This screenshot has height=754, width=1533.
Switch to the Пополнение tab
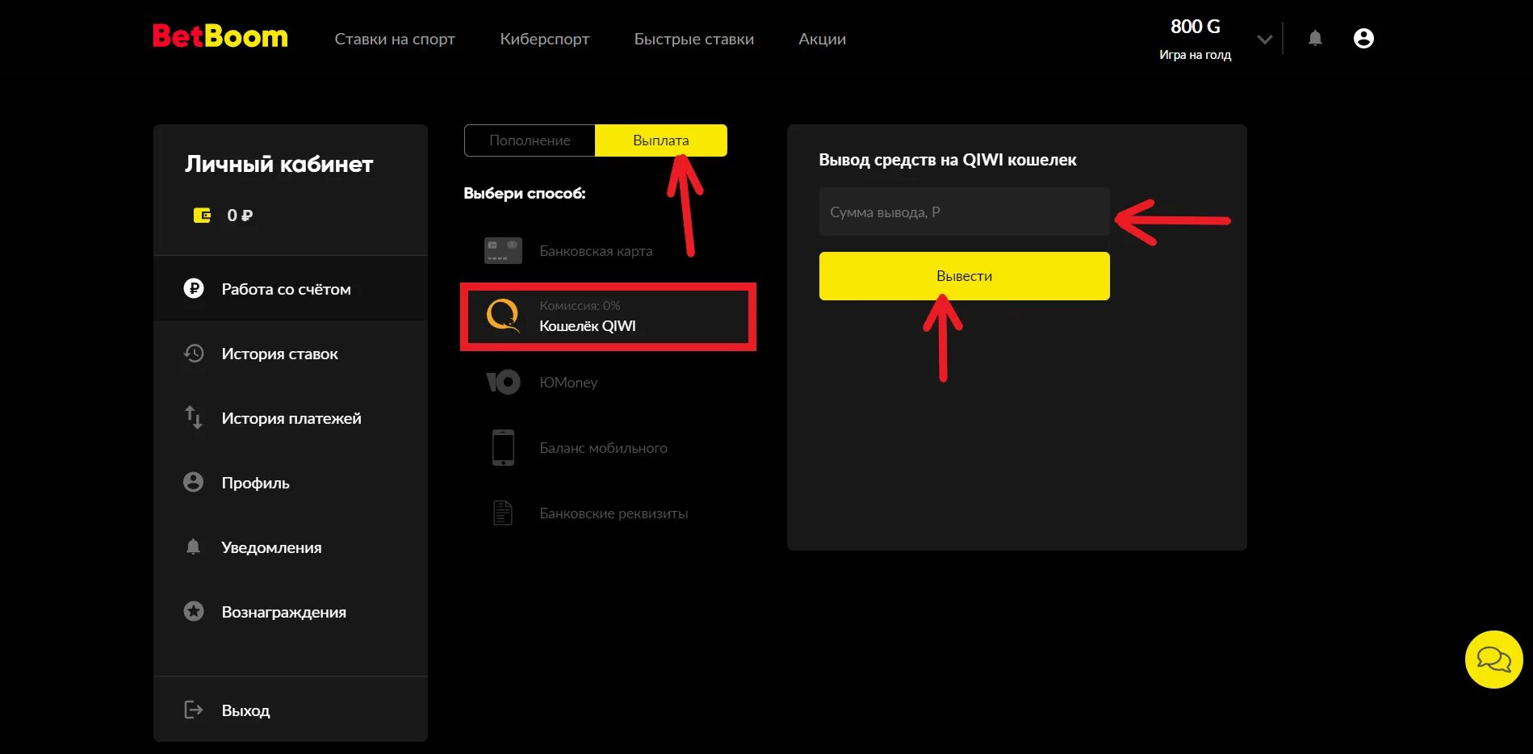point(530,140)
